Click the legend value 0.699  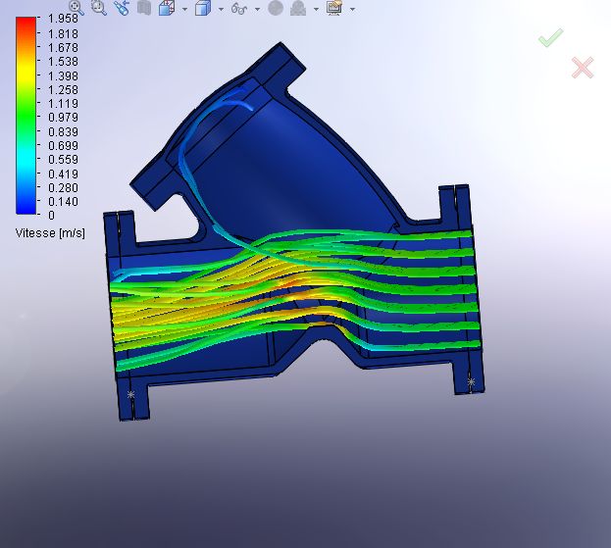(63, 146)
